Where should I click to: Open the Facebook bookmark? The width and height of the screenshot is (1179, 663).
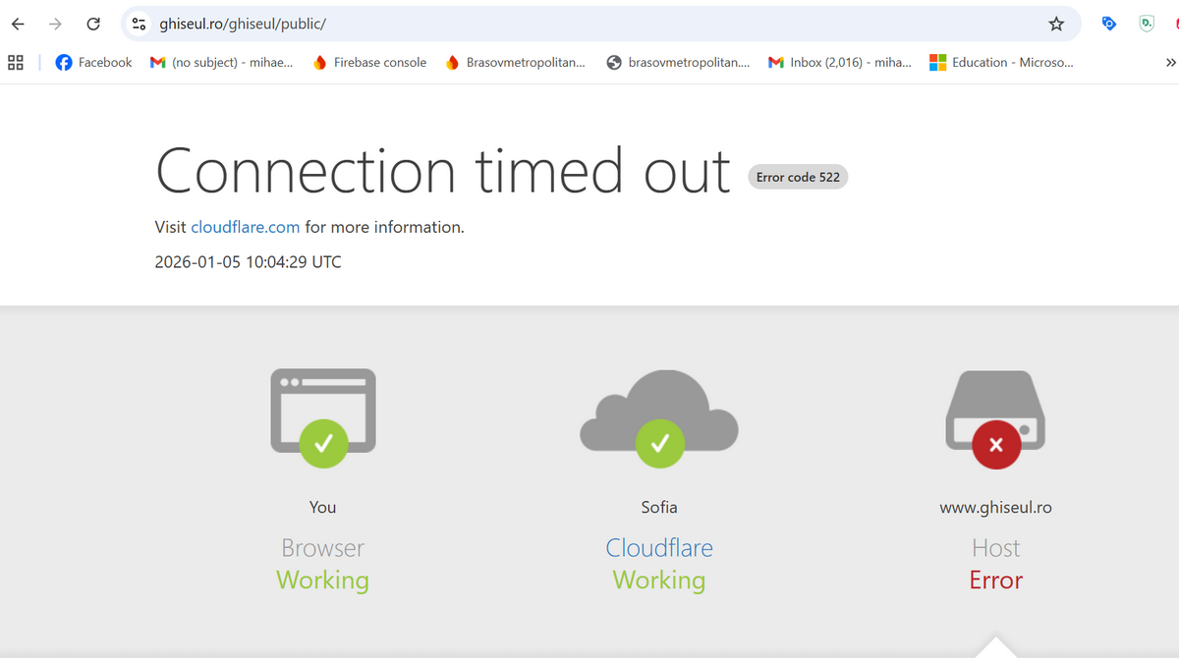(x=93, y=62)
